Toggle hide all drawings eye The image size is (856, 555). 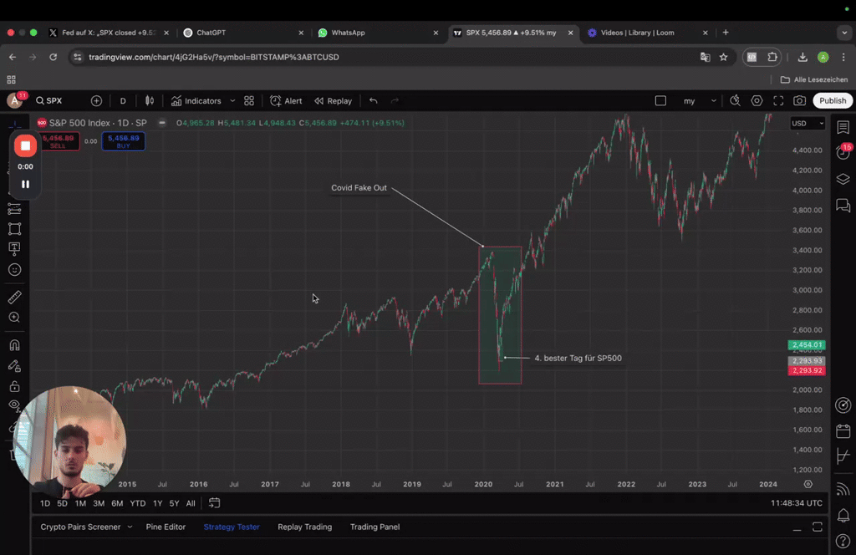[13, 405]
